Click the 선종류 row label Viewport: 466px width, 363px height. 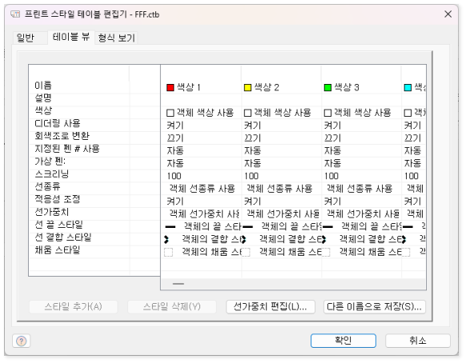[x=47, y=186]
